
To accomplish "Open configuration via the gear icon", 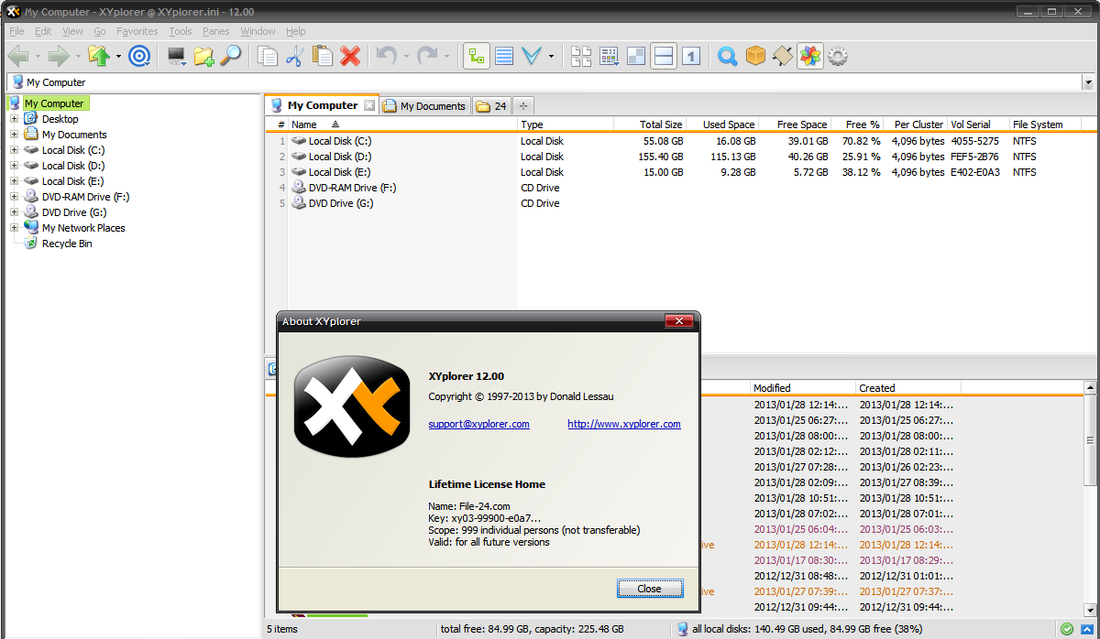I will point(837,57).
